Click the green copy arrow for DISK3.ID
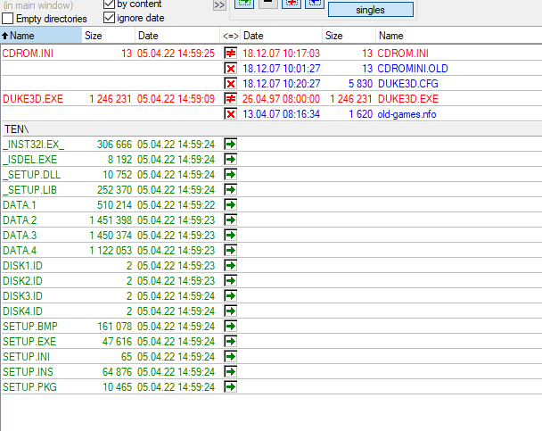 tap(230, 296)
